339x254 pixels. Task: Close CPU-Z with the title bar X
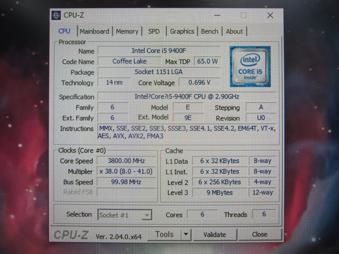(x=270, y=15)
